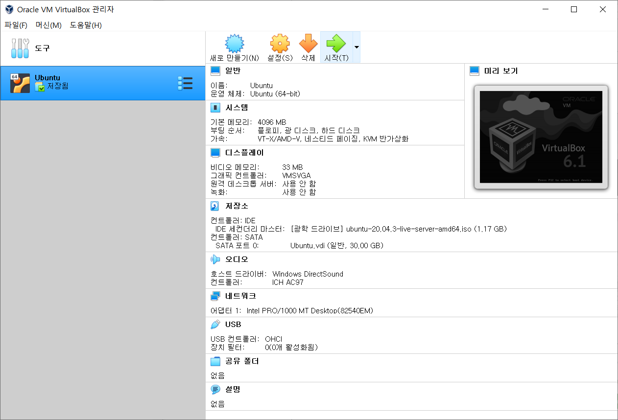Click the Ubuntu (64-bit) OS value
Screen dimensions: 618x420
pyautogui.click(x=275, y=93)
